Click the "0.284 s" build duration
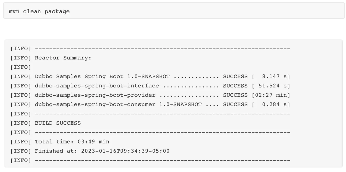The width and height of the screenshot is (346, 172). (x=274, y=105)
